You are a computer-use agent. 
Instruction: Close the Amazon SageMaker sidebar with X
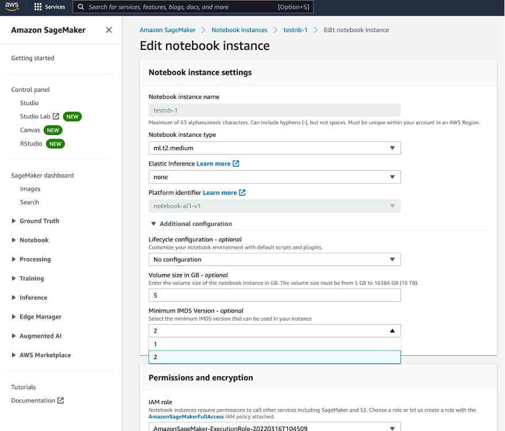point(109,29)
